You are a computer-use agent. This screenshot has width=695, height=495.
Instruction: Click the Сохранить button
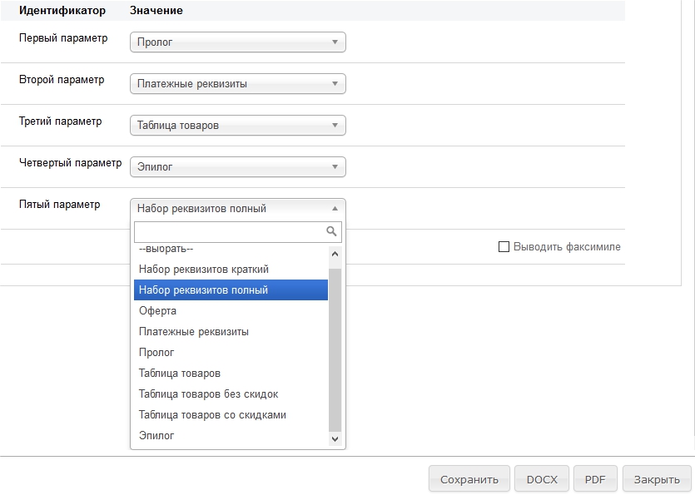click(469, 479)
